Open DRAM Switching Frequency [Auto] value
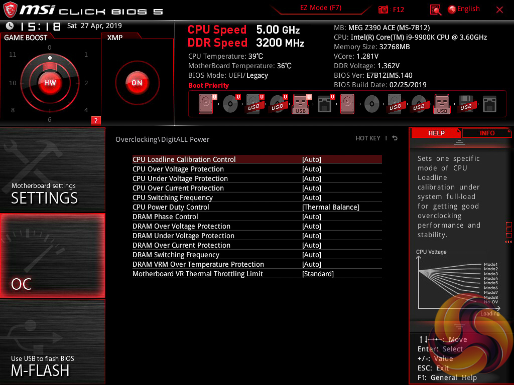This screenshot has height=385, width=514. coord(311,254)
